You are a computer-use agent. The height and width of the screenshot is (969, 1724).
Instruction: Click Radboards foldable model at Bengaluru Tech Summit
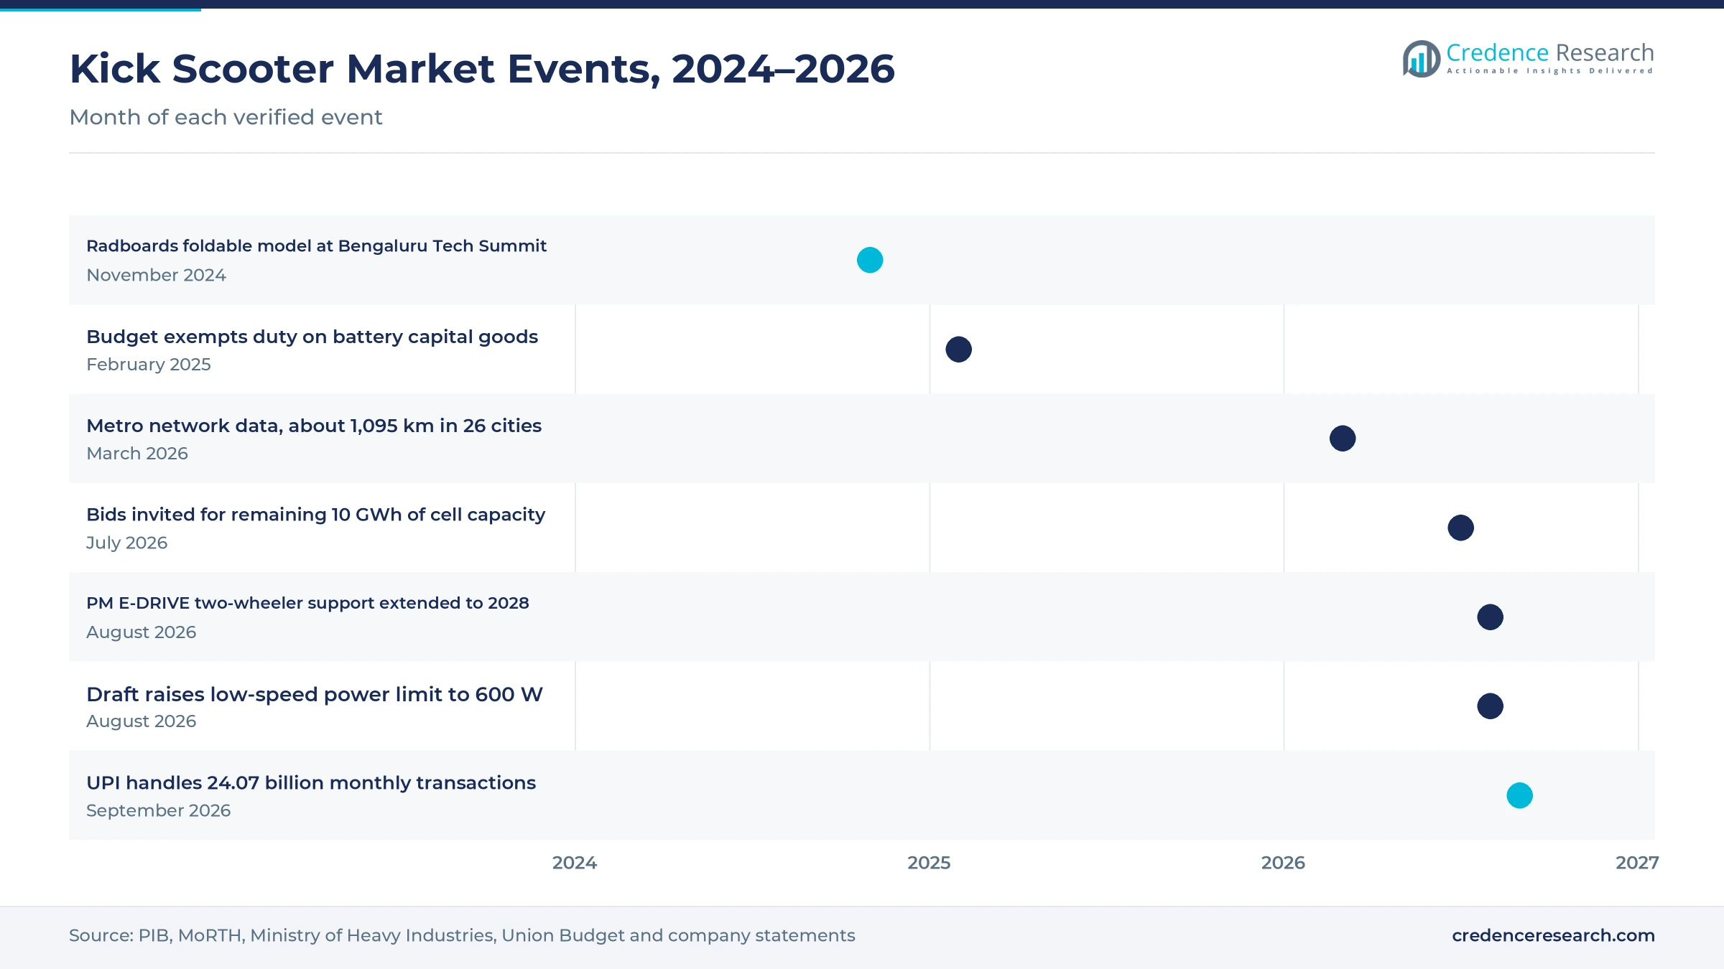click(316, 246)
